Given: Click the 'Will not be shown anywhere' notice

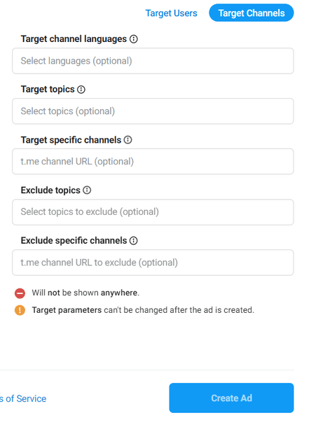Looking at the screenshot, I should pos(85,293).
